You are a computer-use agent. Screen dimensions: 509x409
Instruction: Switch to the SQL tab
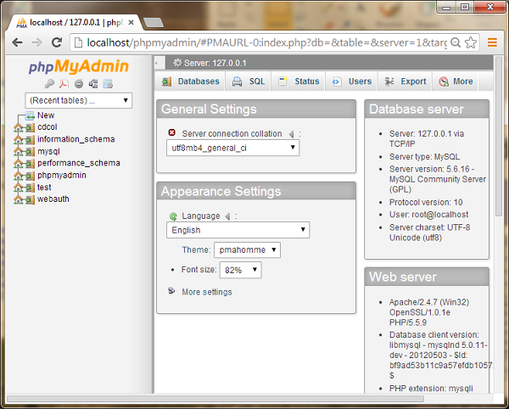249,81
